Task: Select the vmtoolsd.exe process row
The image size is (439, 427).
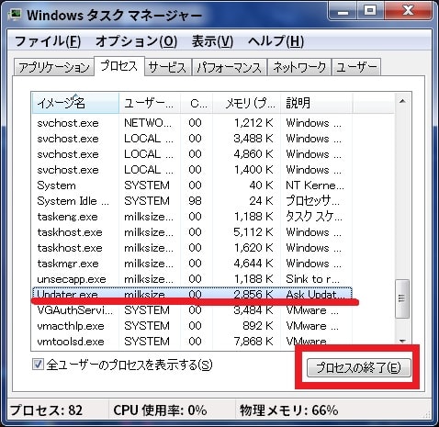Action: pyautogui.click(x=192, y=342)
